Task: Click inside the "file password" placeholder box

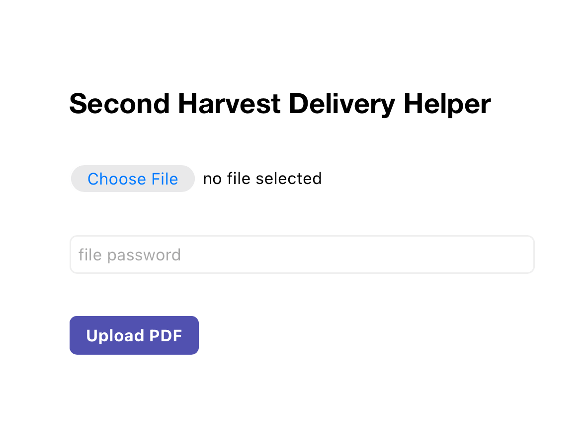Action: click(302, 254)
